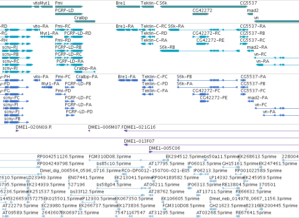The width and height of the screenshot is (299, 218).
Task: Select the scny-PB protein label
Action: point(12,119)
